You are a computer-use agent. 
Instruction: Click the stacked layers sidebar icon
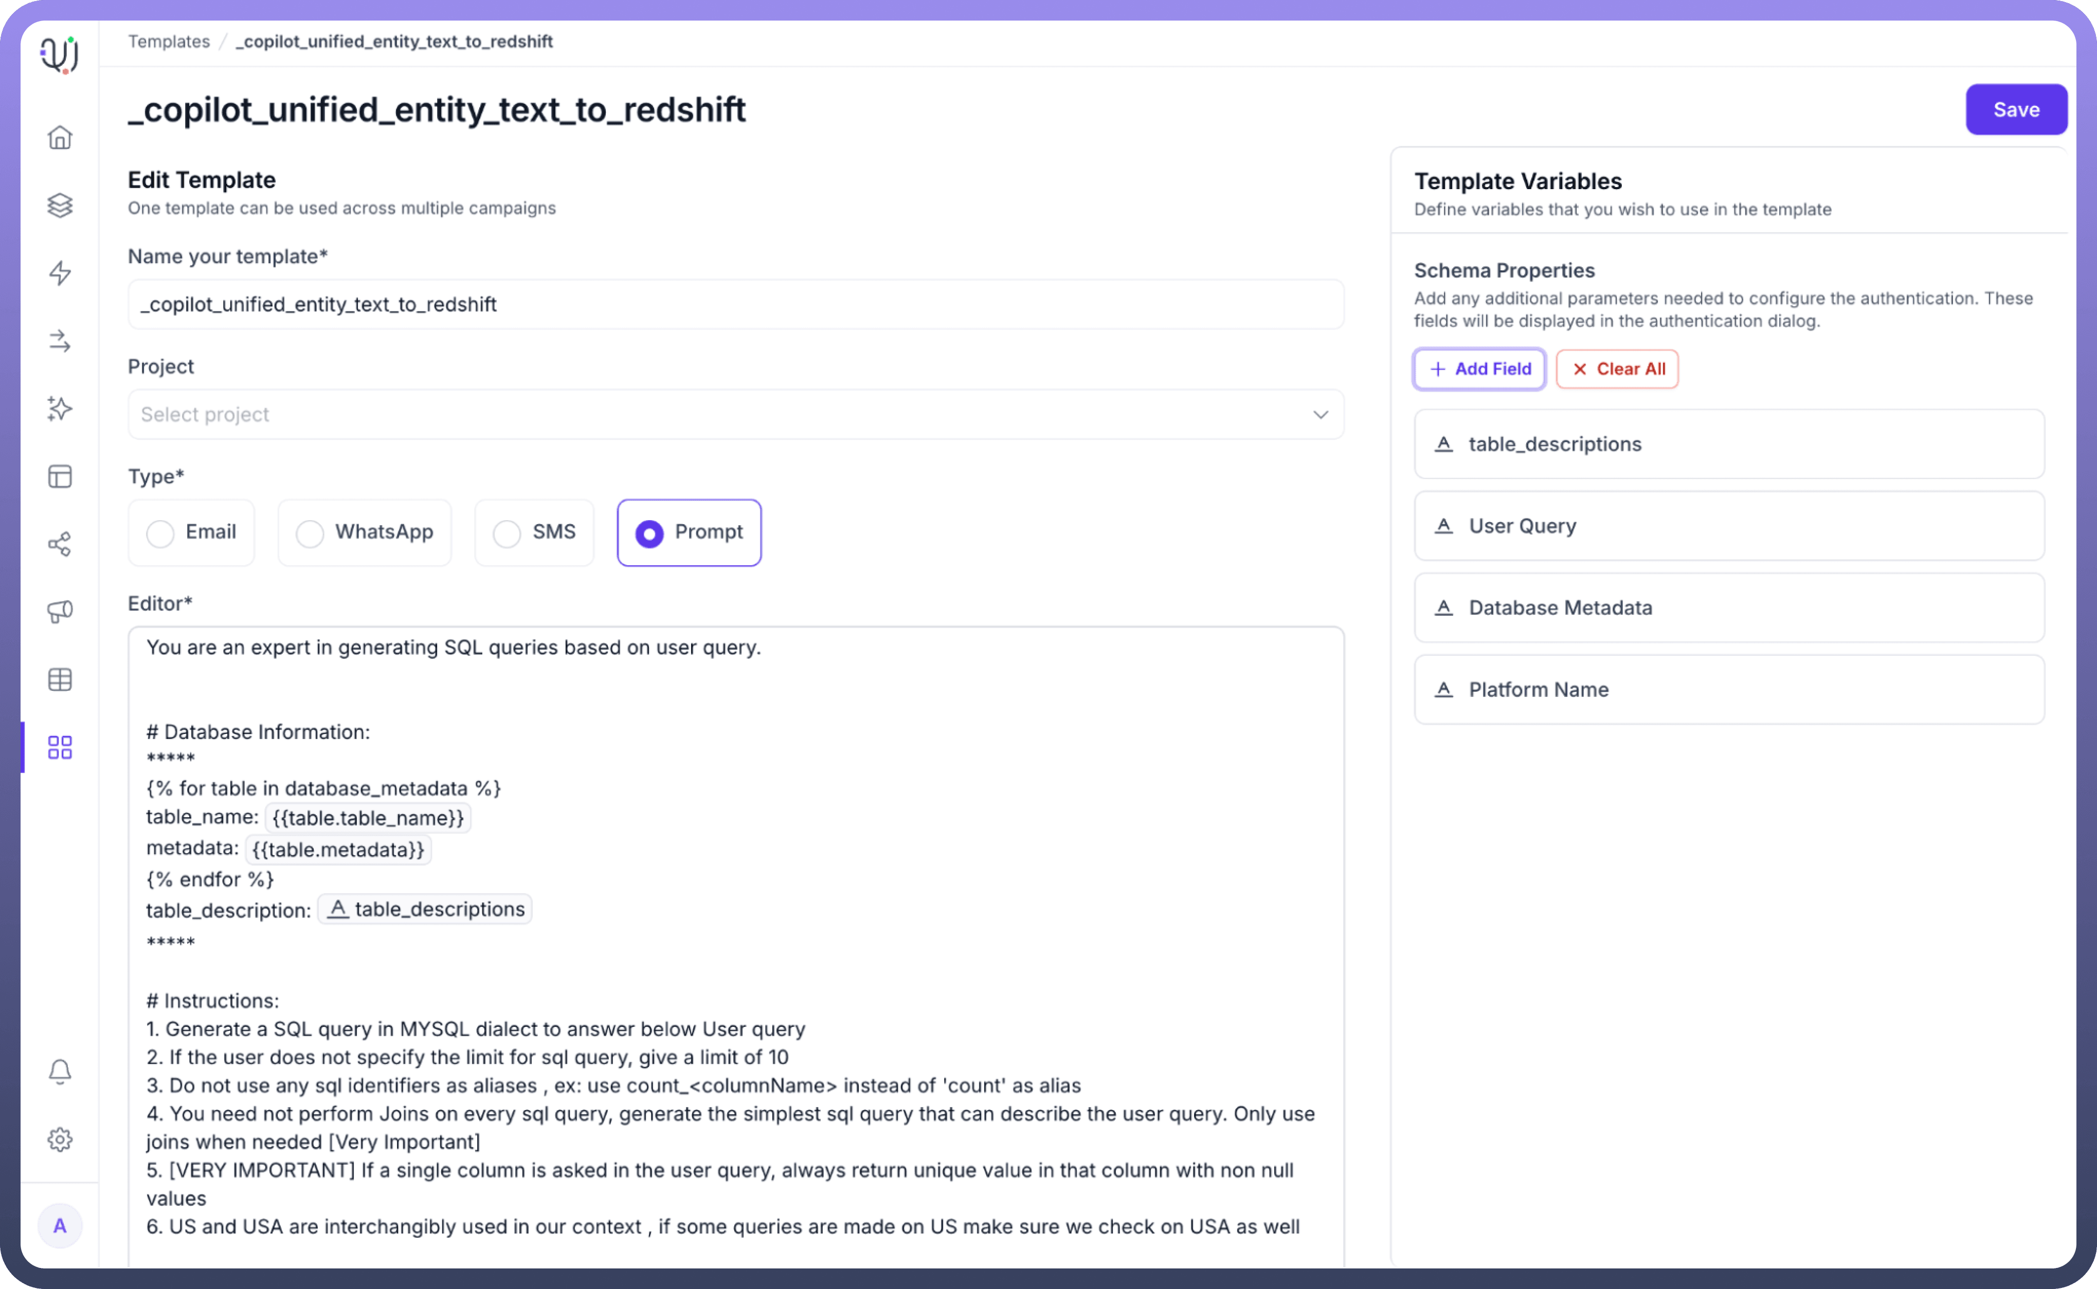coord(60,206)
